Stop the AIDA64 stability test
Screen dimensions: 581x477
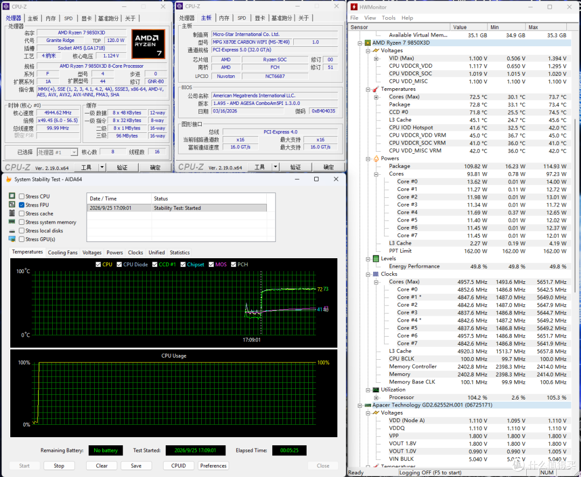(59, 466)
